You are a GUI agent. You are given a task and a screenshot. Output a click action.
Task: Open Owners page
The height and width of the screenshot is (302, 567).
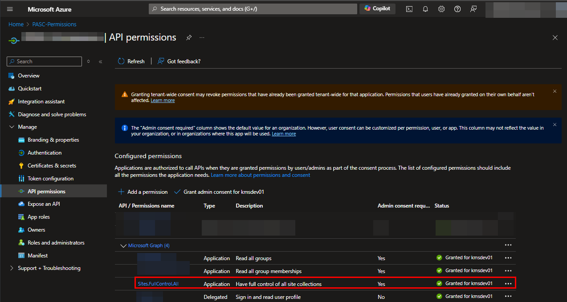click(x=37, y=230)
